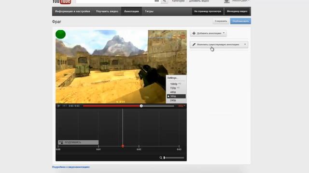This screenshot has width=309, height=173.
Task: Open Изменить существующую аннотацию dropdown
Action: pos(219,45)
